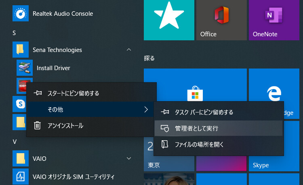
Task: Select スタートにピン留めする menu item
Action: 91,93
